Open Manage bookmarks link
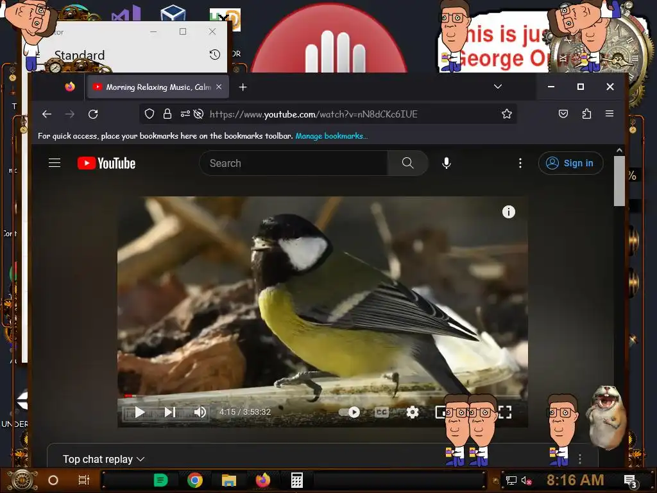The height and width of the screenshot is (493, 657). pos(332,136)
